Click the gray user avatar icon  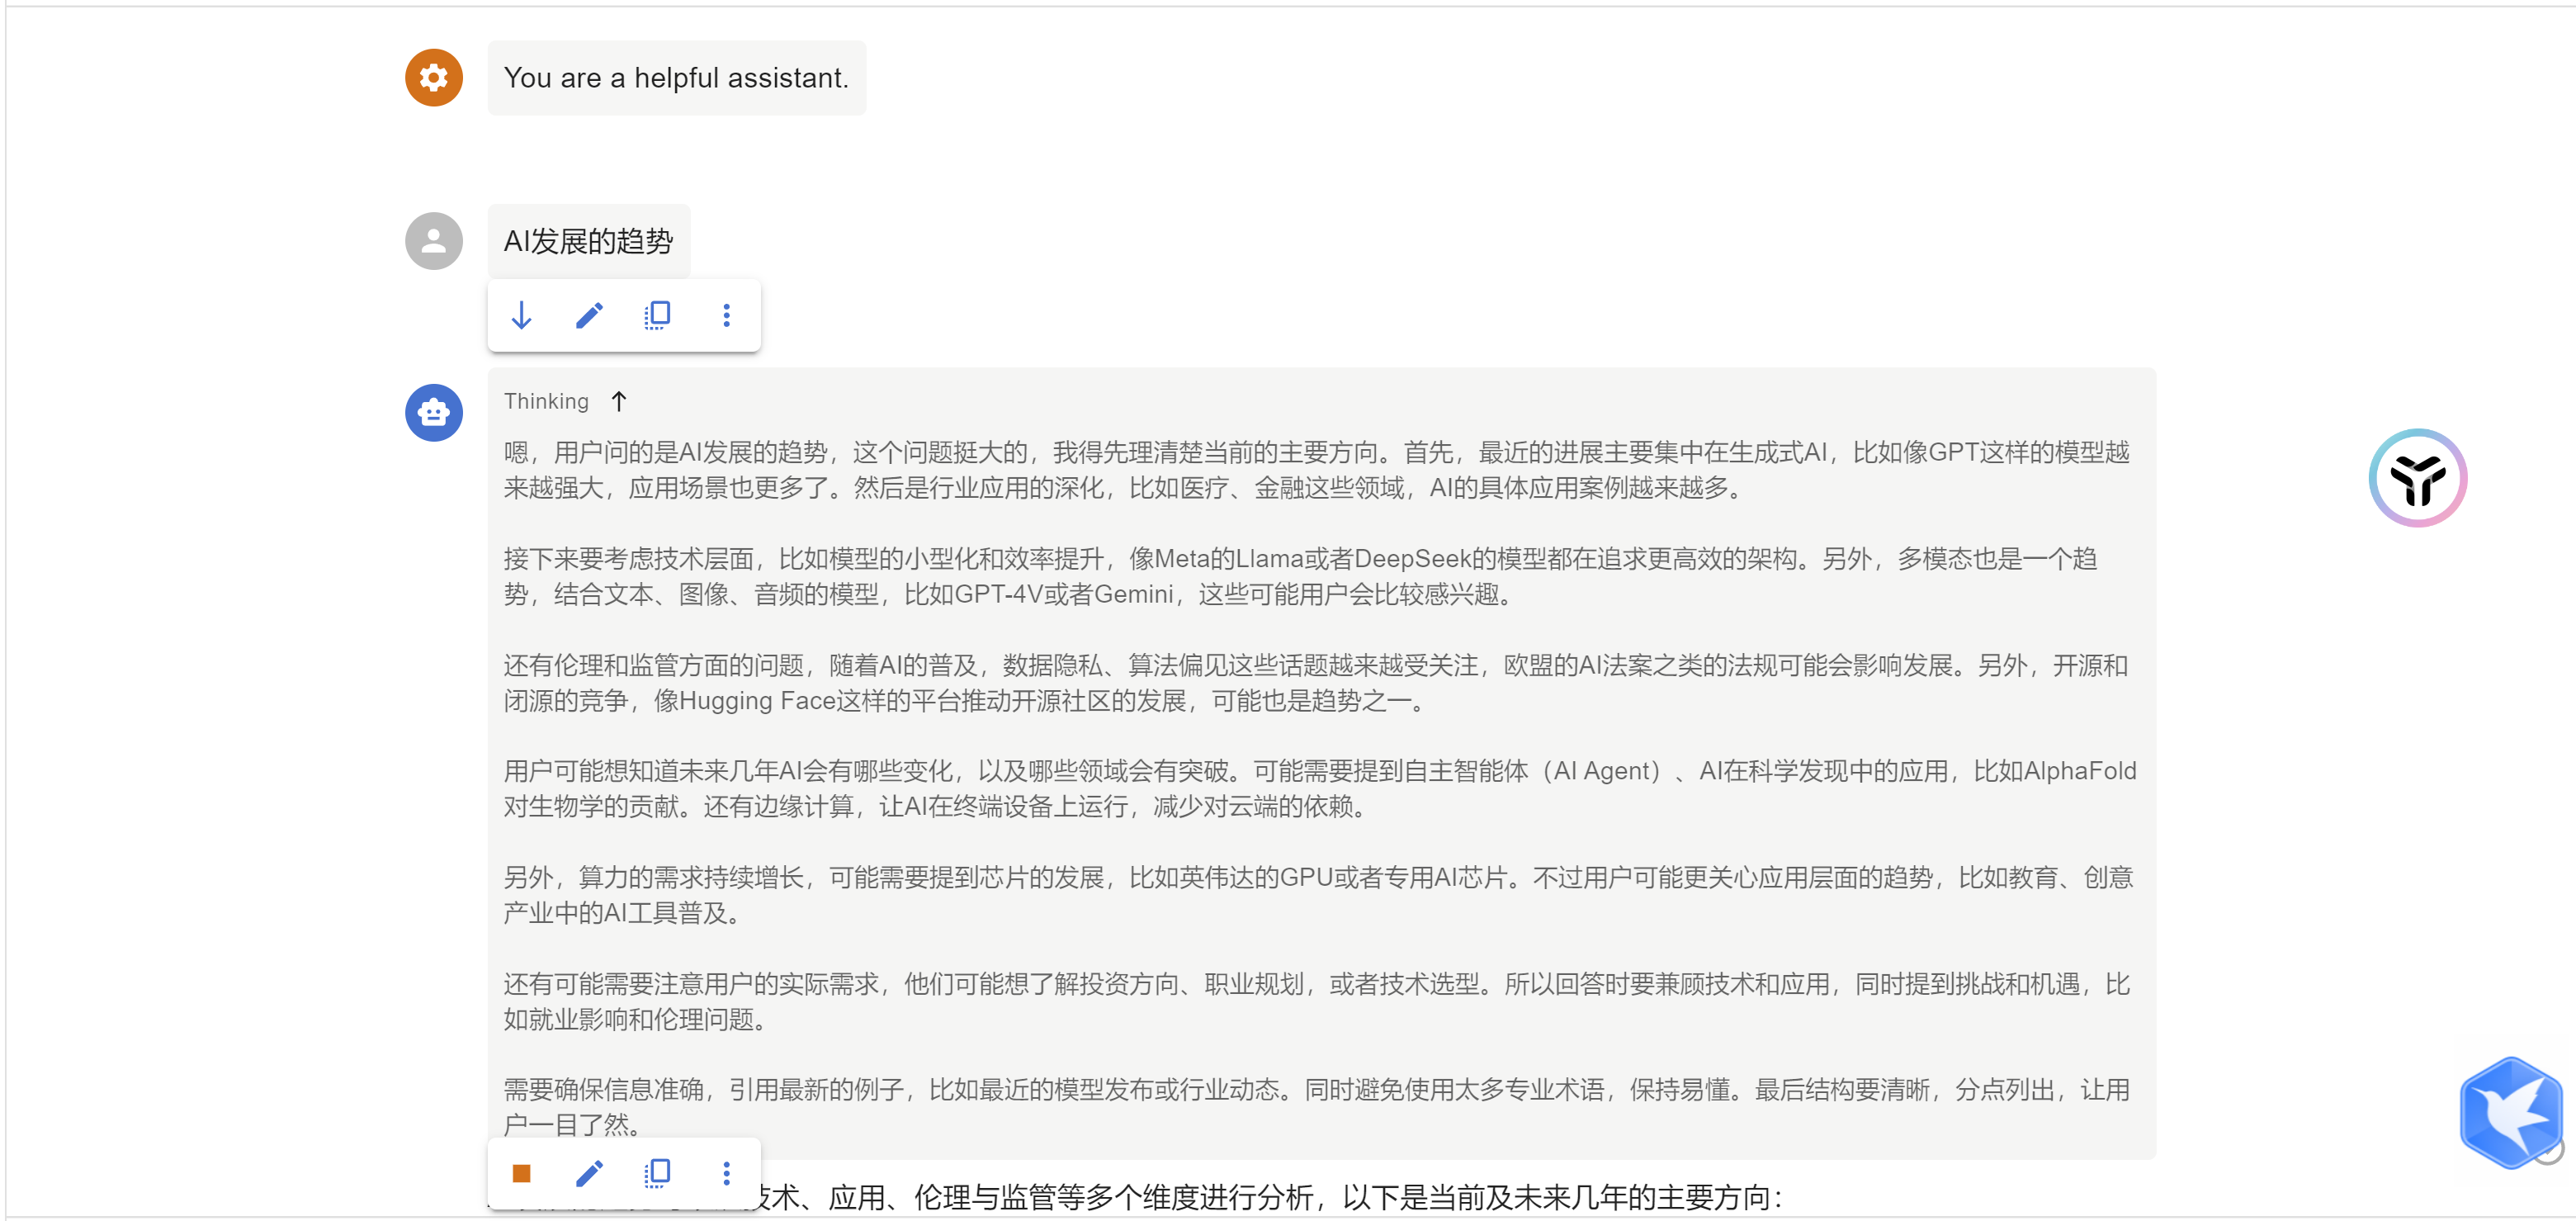coord(433,241)
